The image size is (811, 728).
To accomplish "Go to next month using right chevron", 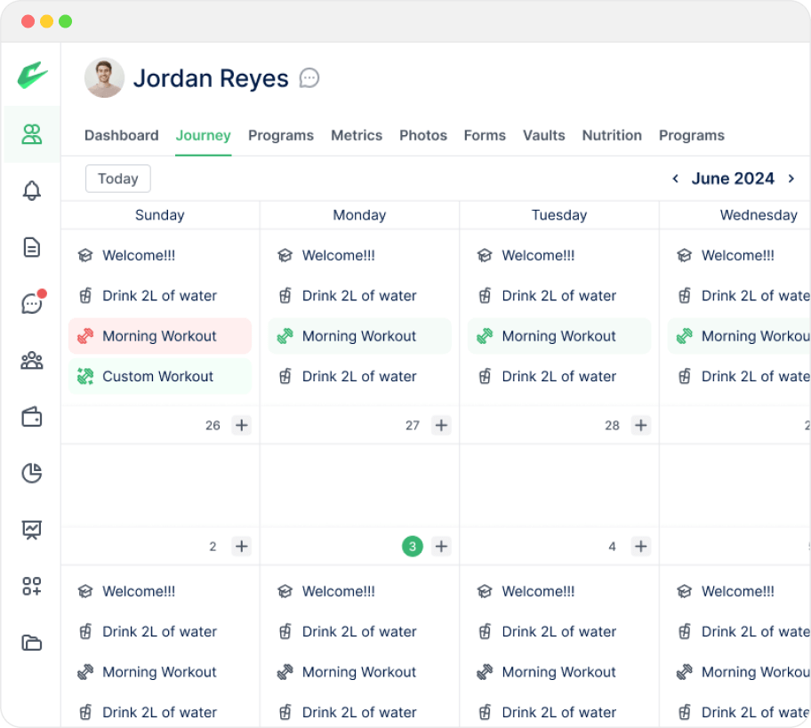I will 791,179.
